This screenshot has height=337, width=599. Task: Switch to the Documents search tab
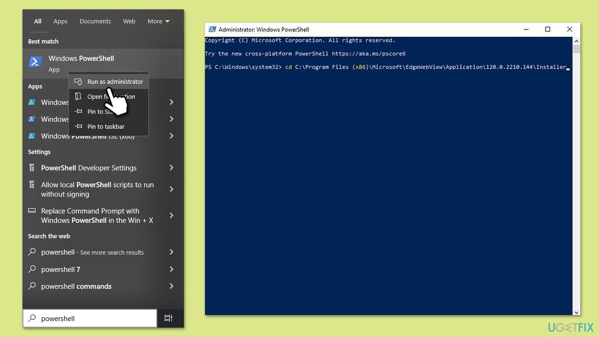tap(95, 21)
